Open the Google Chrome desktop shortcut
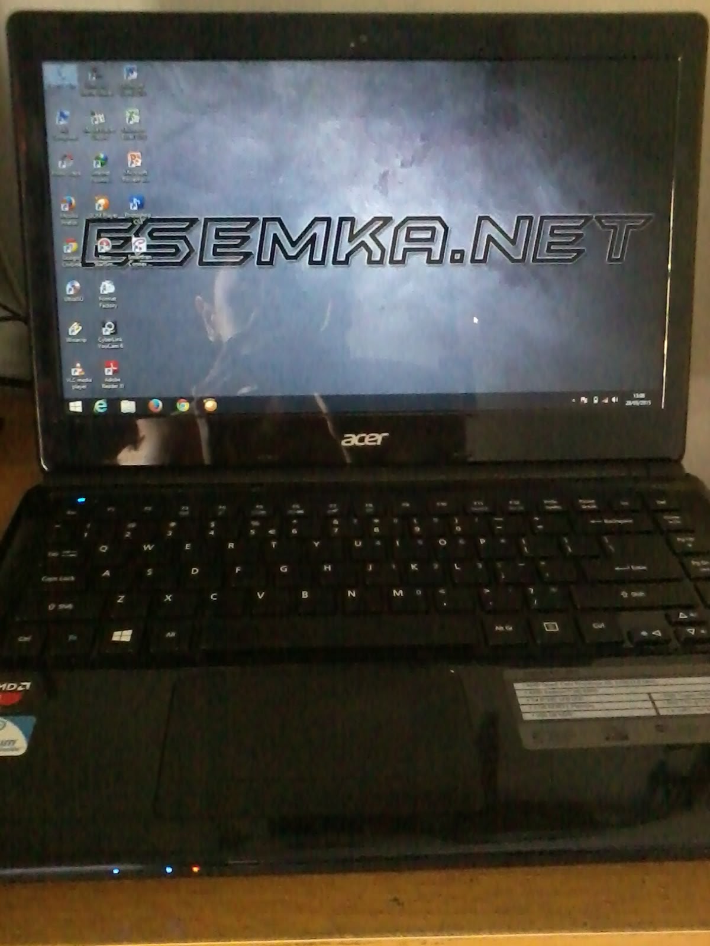710x946 pixels. (70, 252)
